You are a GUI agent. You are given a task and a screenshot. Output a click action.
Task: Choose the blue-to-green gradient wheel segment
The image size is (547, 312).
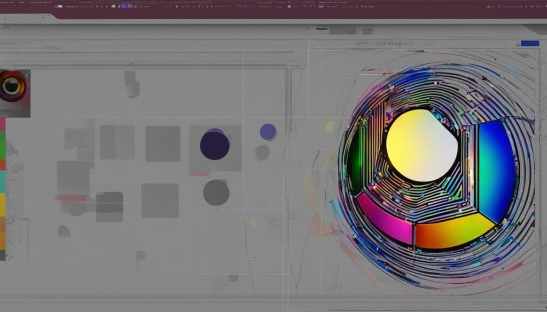[496, 170]
